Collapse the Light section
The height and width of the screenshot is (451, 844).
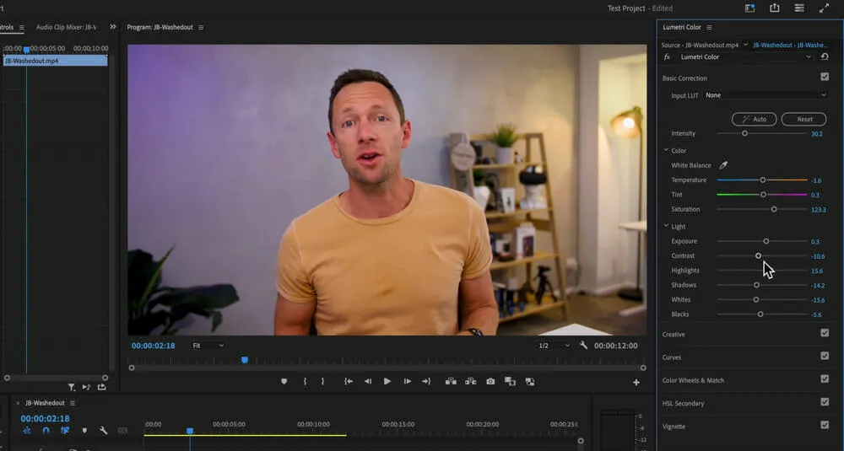click(x=667, y=226)
